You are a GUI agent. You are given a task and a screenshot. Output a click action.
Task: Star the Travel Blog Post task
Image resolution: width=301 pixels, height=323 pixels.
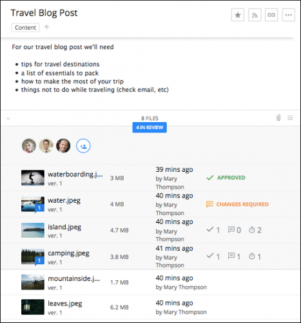[238, 15]
